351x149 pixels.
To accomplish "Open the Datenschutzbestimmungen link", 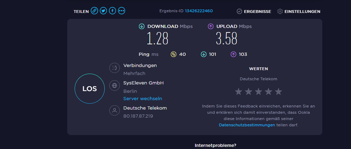I will (247, 125).
